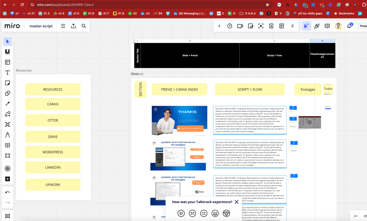This screenshot has height=221, width=367.
Task: Open the timer tool
Action: [x=230, y=26]
